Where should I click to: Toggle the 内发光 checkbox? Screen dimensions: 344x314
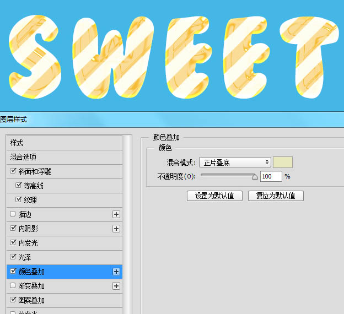tap(13, 242)
